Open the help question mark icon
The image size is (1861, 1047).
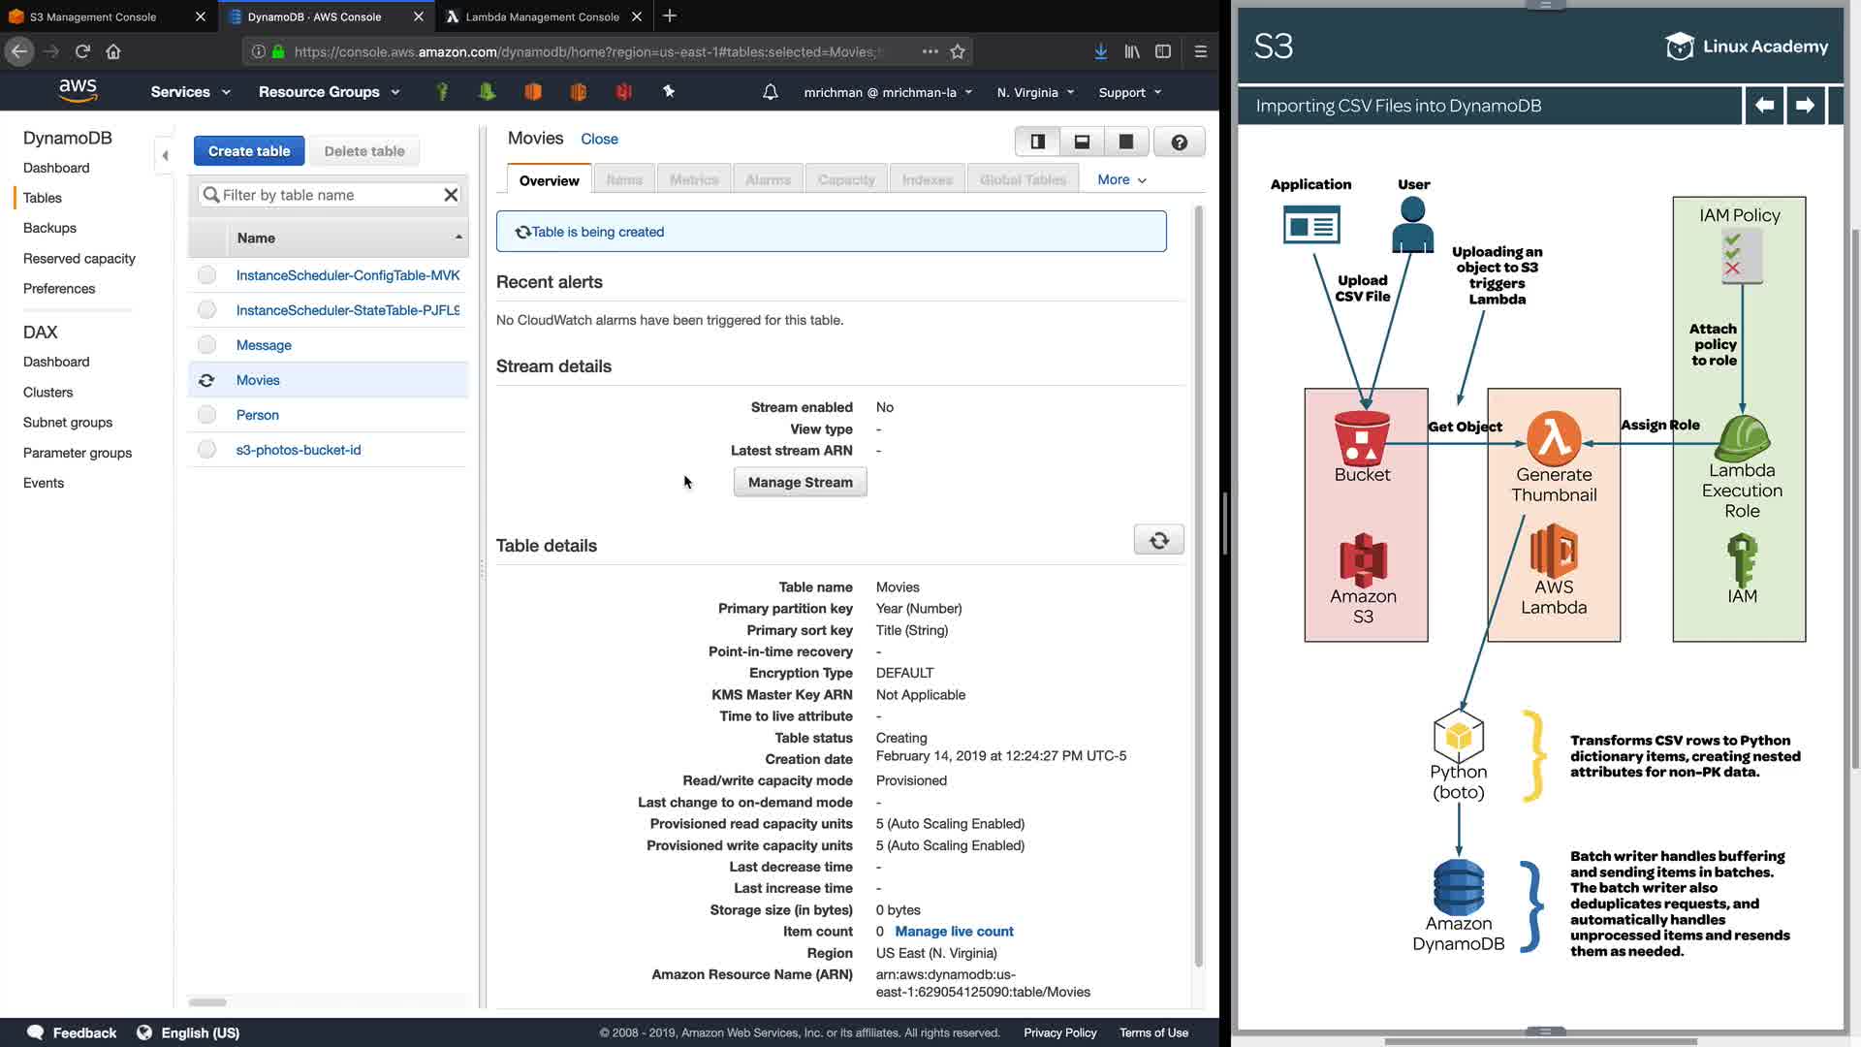(x=1179, y=143)
